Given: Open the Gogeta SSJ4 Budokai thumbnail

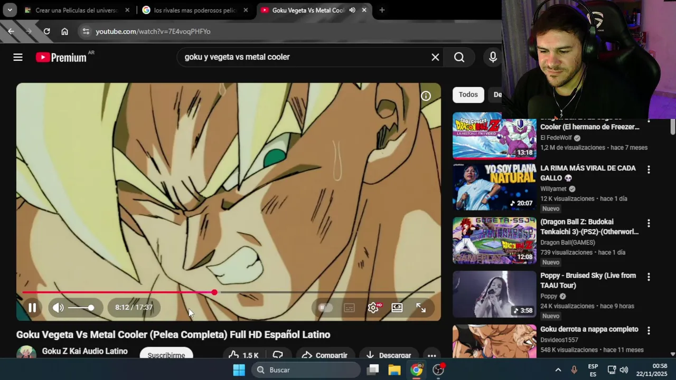Looking at the screenshot, I should pos(494,240).
